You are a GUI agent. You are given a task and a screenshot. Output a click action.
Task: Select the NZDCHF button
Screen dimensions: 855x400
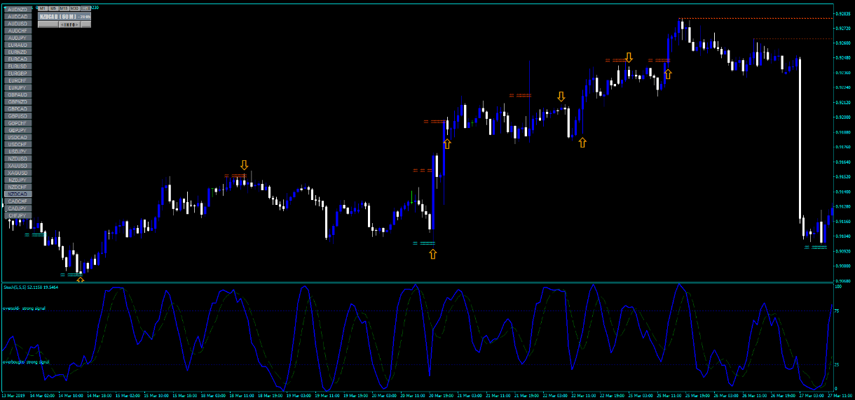point(18,187)
